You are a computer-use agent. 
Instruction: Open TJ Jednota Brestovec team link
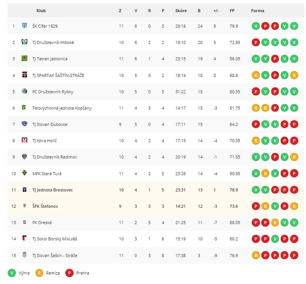[x=53, y=190]
